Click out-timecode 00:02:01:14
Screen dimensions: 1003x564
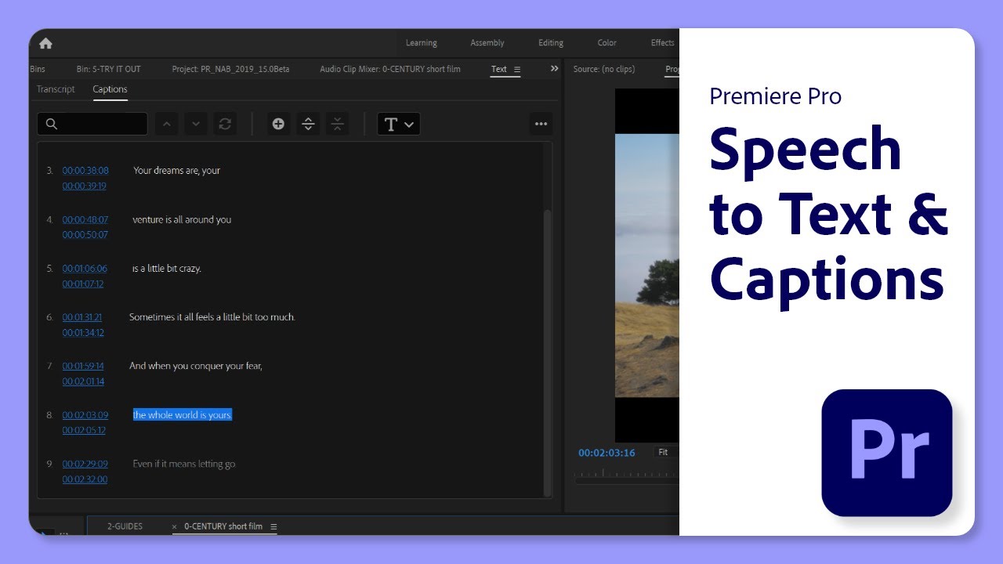[x=83, y=381]
